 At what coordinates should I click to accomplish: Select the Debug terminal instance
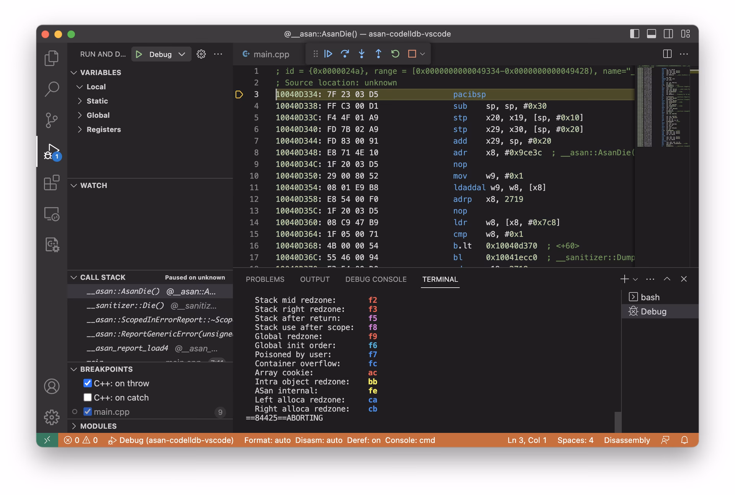660,311
